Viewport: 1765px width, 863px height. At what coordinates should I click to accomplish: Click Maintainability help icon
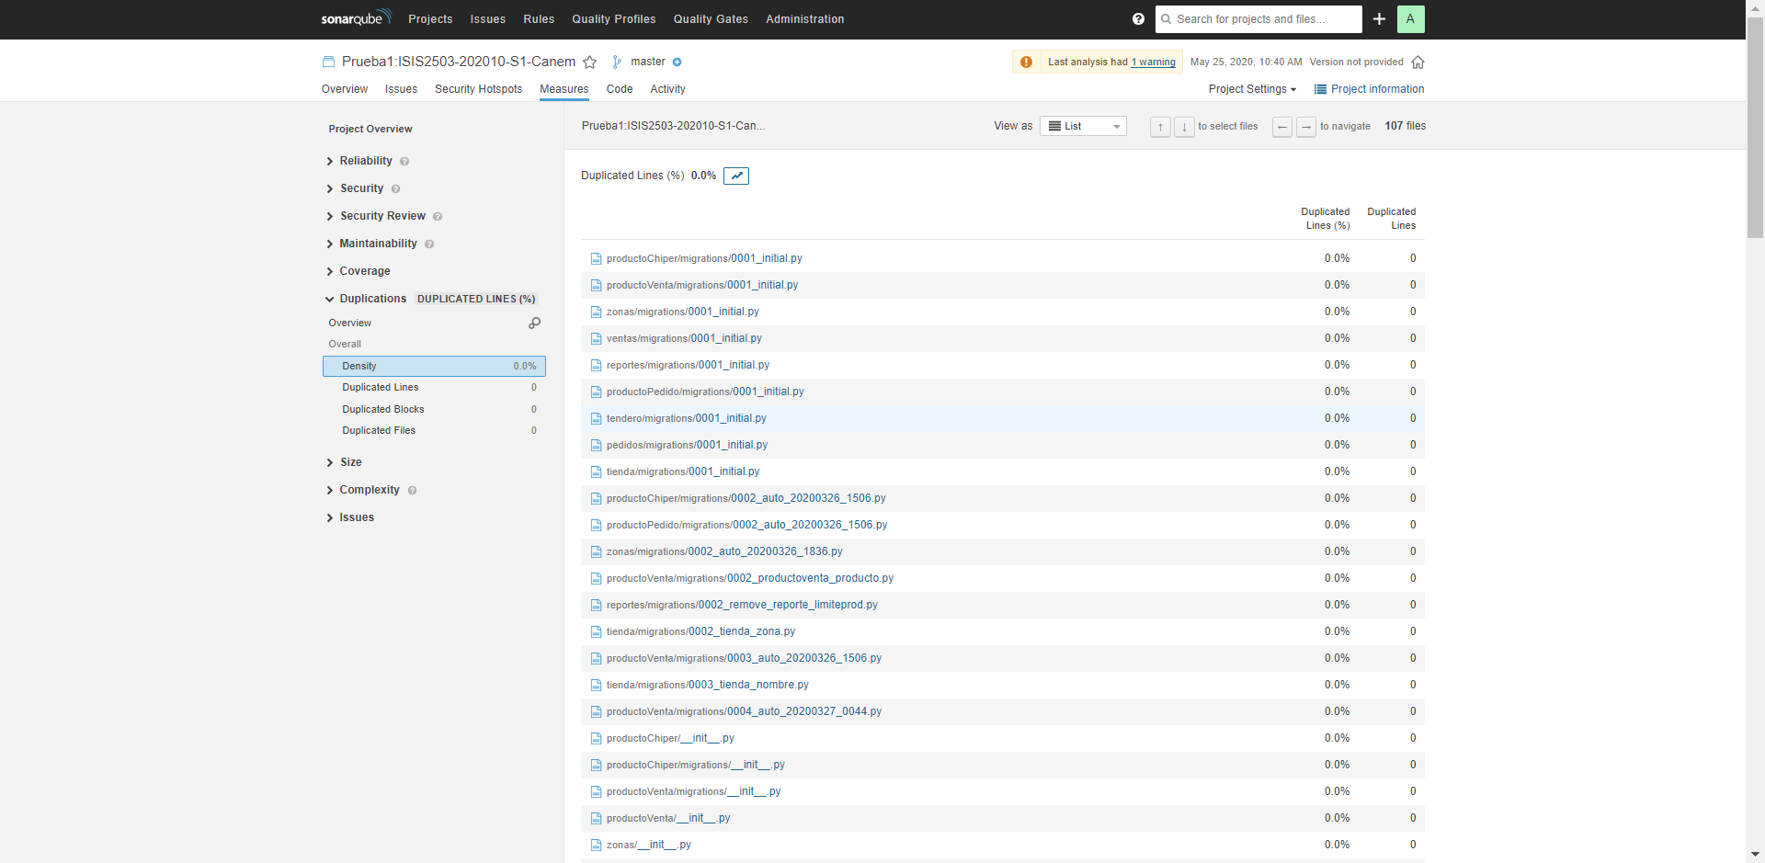click(429, 244)
